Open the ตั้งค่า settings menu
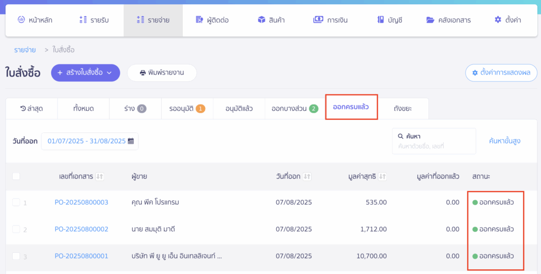541x274 pixels. (508, 20)
